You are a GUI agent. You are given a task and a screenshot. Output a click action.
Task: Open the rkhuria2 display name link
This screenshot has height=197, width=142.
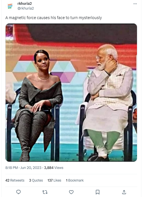coord(25,4)
